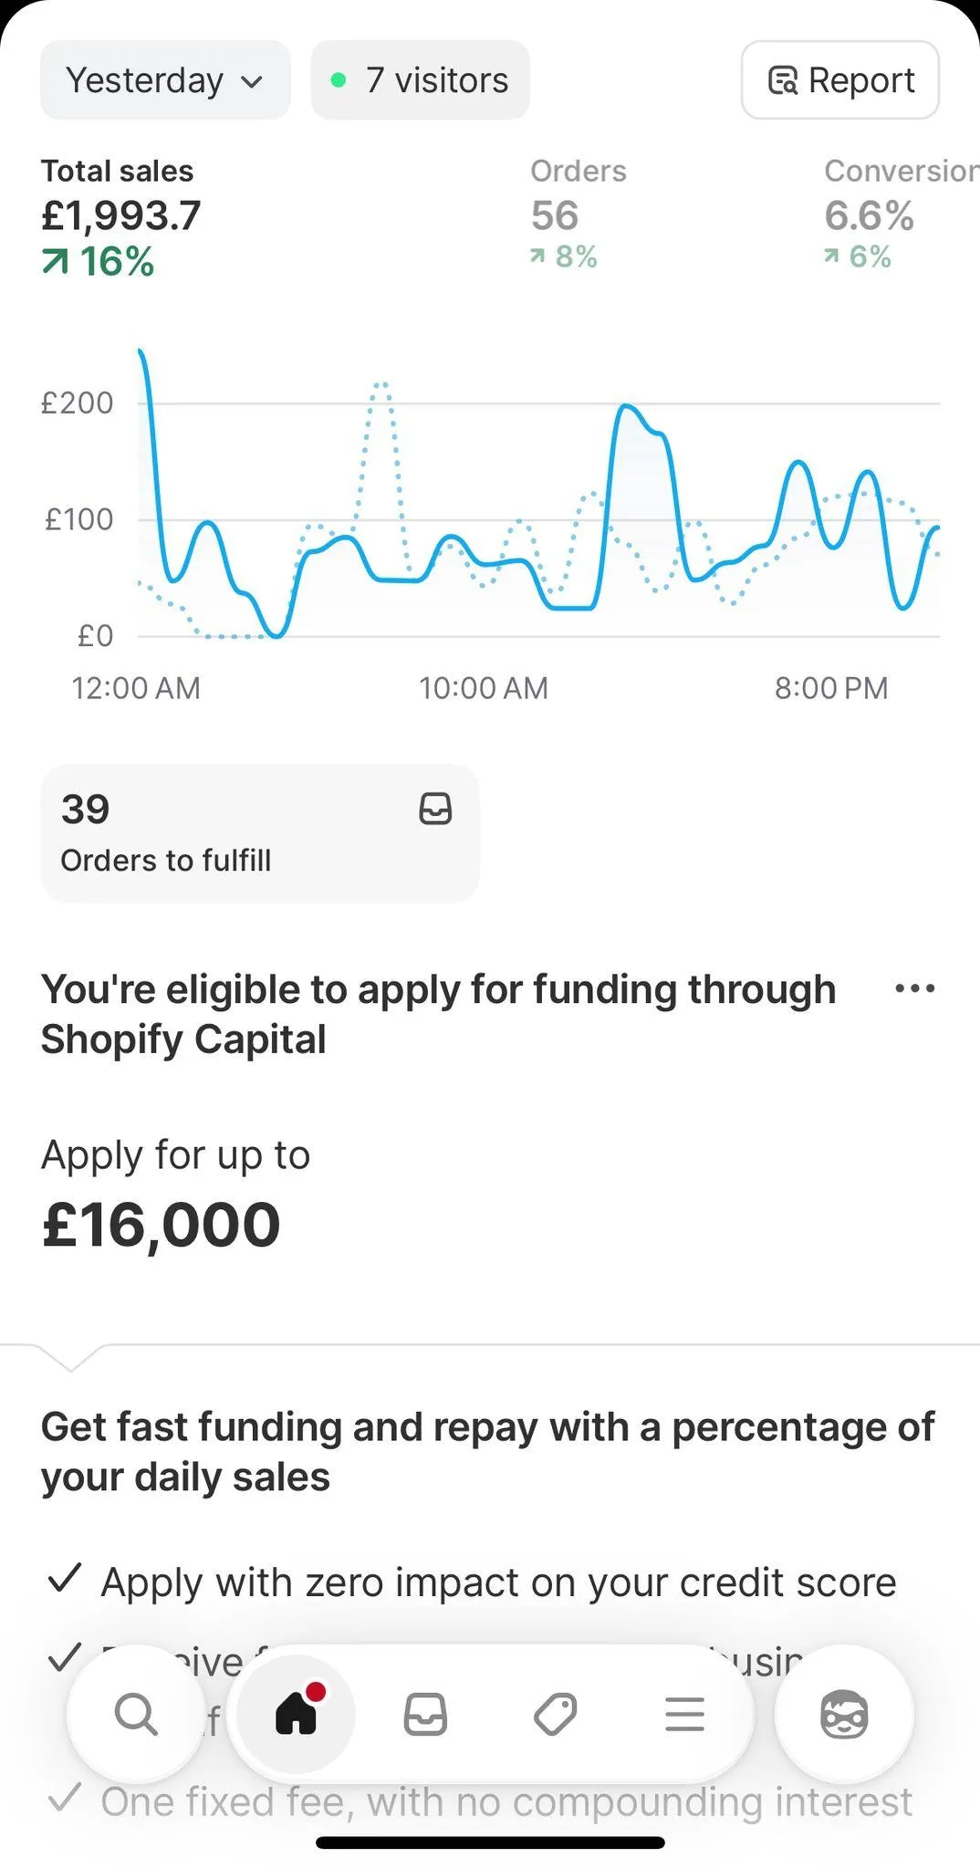The image size is (980, 1869).
Task: Open the Products tag icon
Action: click(555, 1714)
